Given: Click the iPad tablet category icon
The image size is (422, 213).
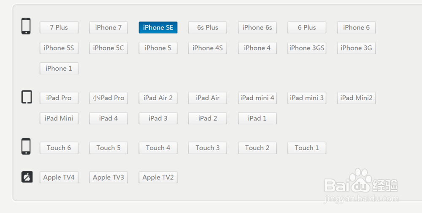Looking at the screenshot, I should [27, 97].
